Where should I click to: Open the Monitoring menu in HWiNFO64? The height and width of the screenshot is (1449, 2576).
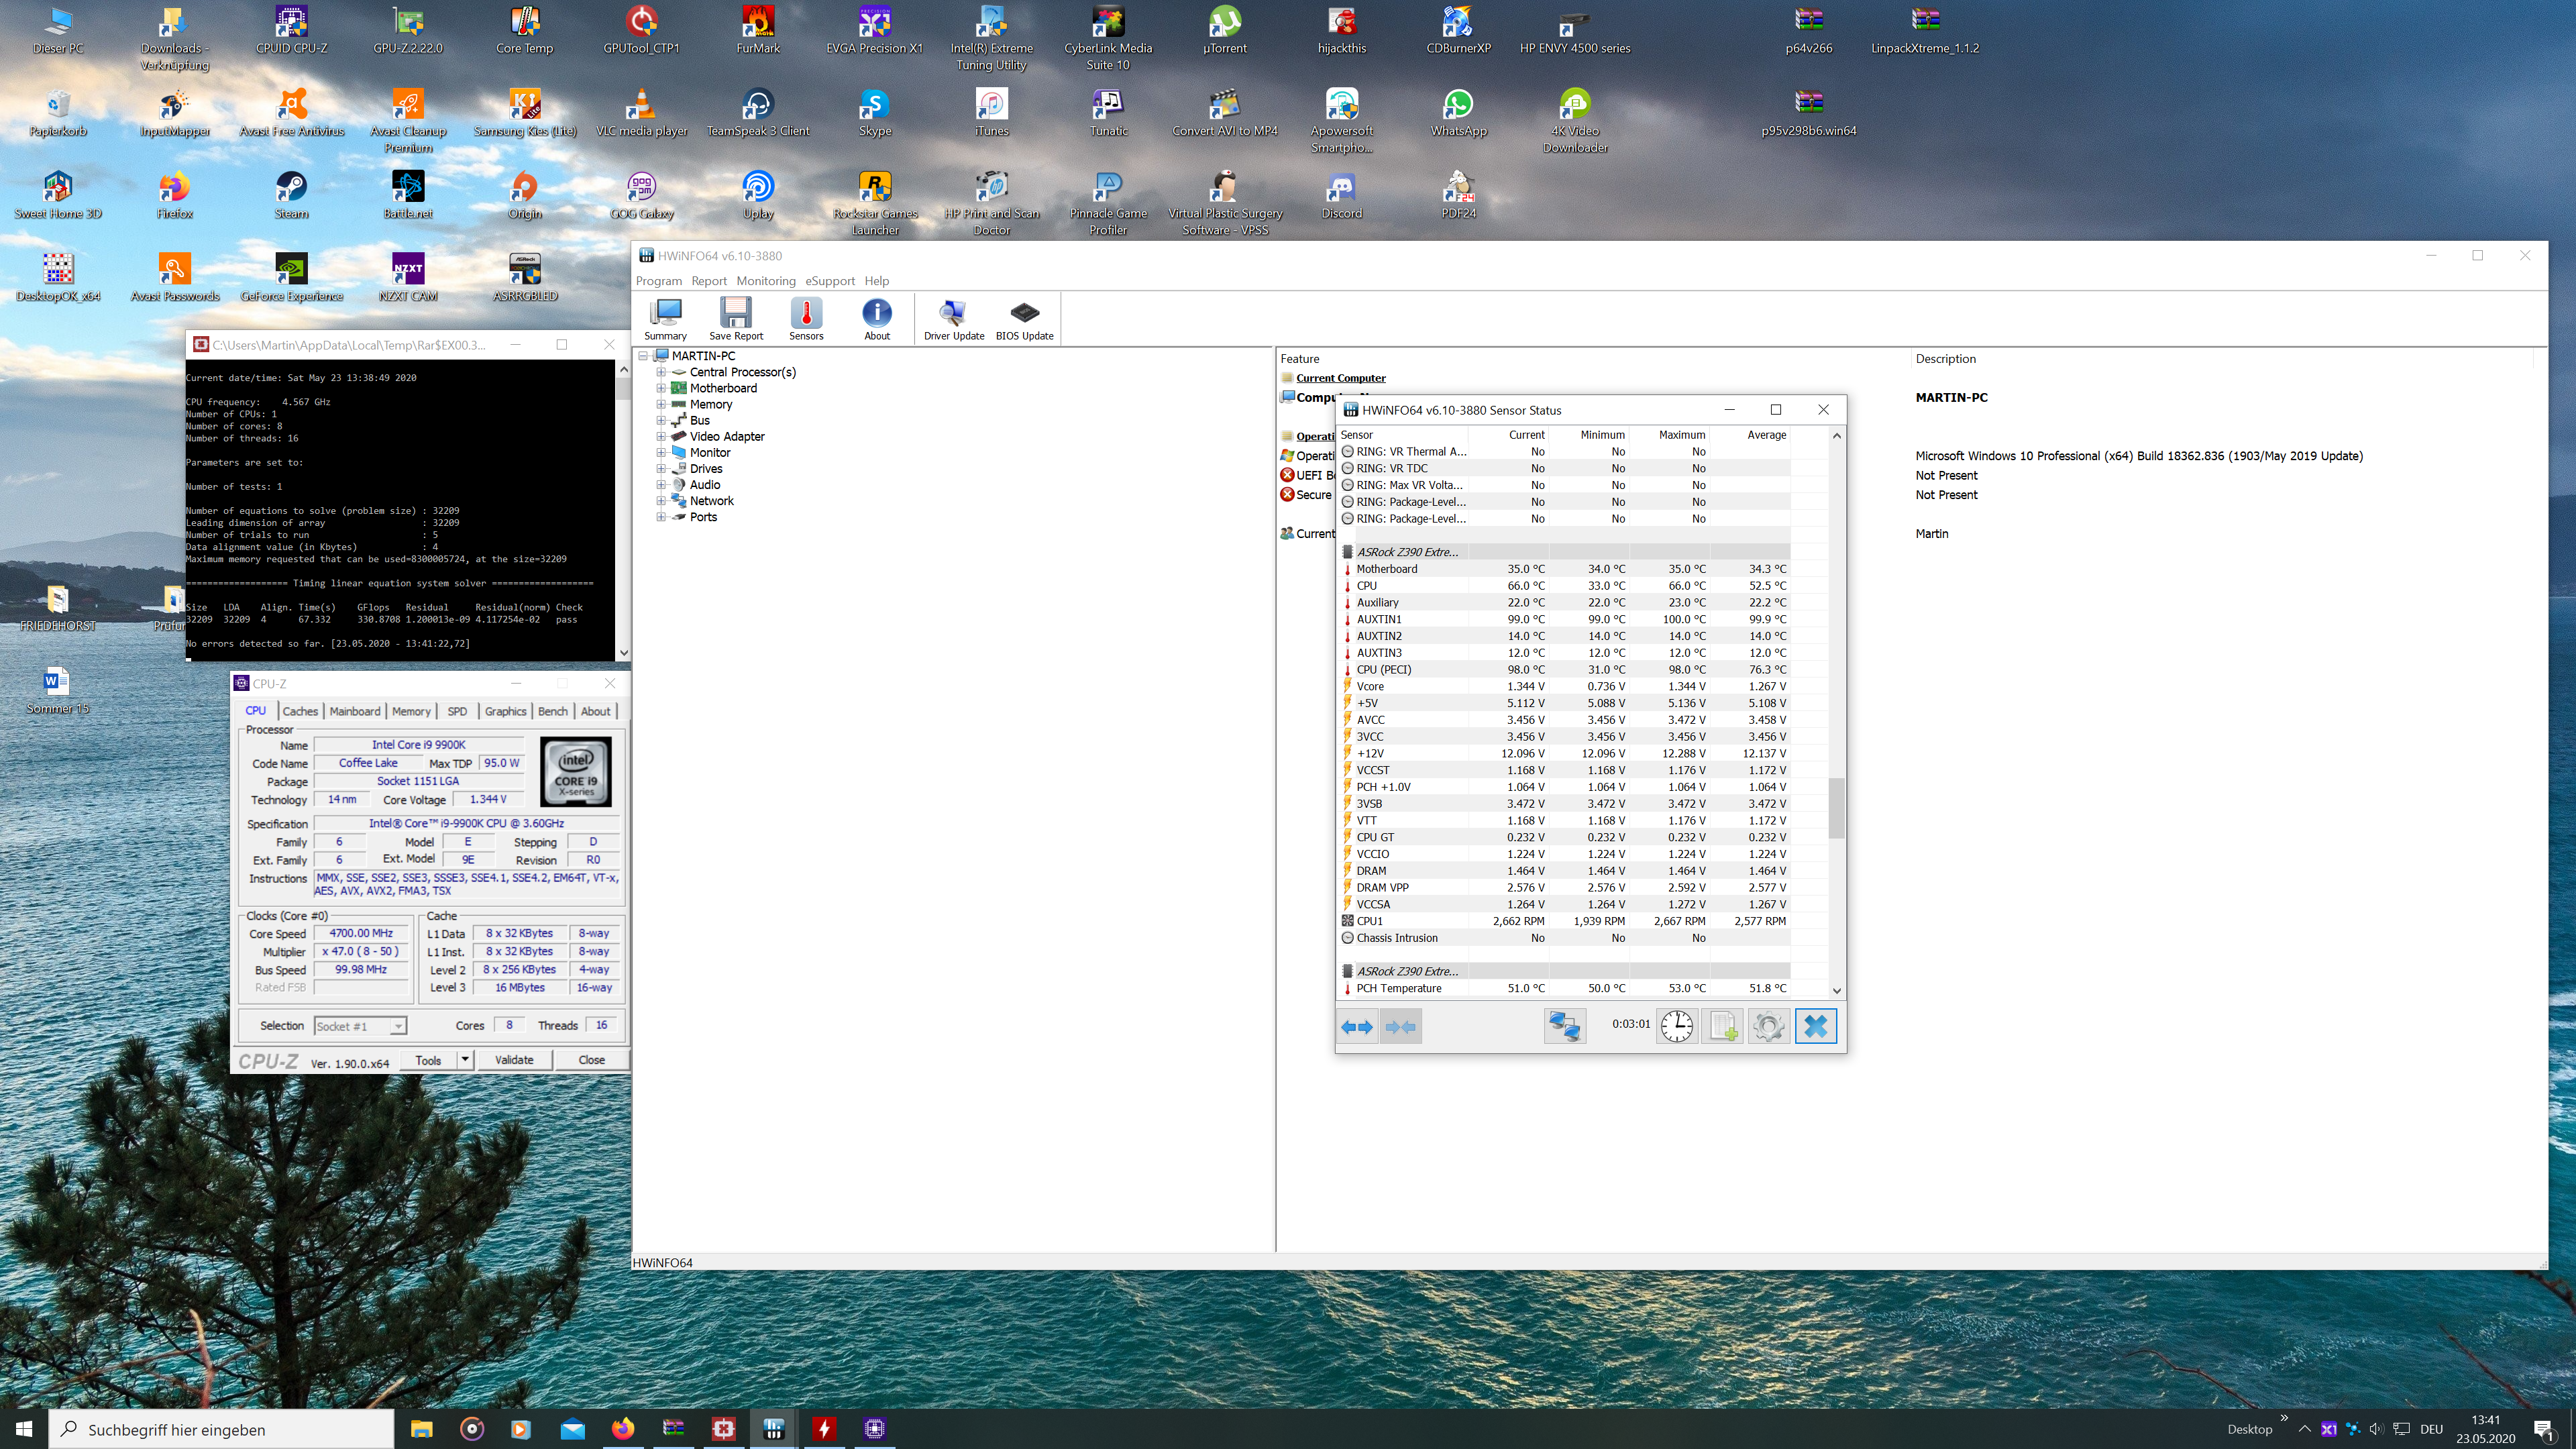click(x=766, y=281)
